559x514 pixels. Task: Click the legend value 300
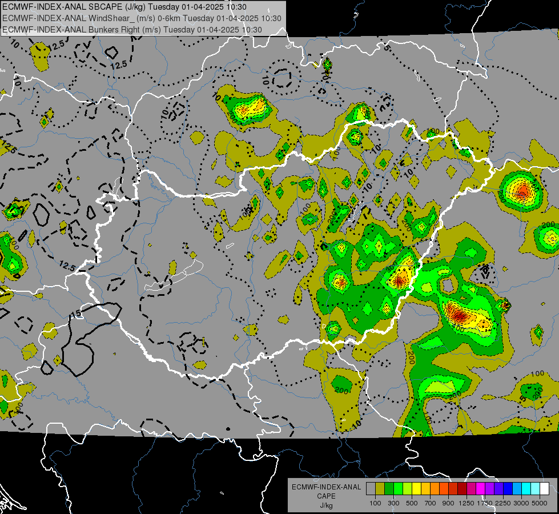393,503
